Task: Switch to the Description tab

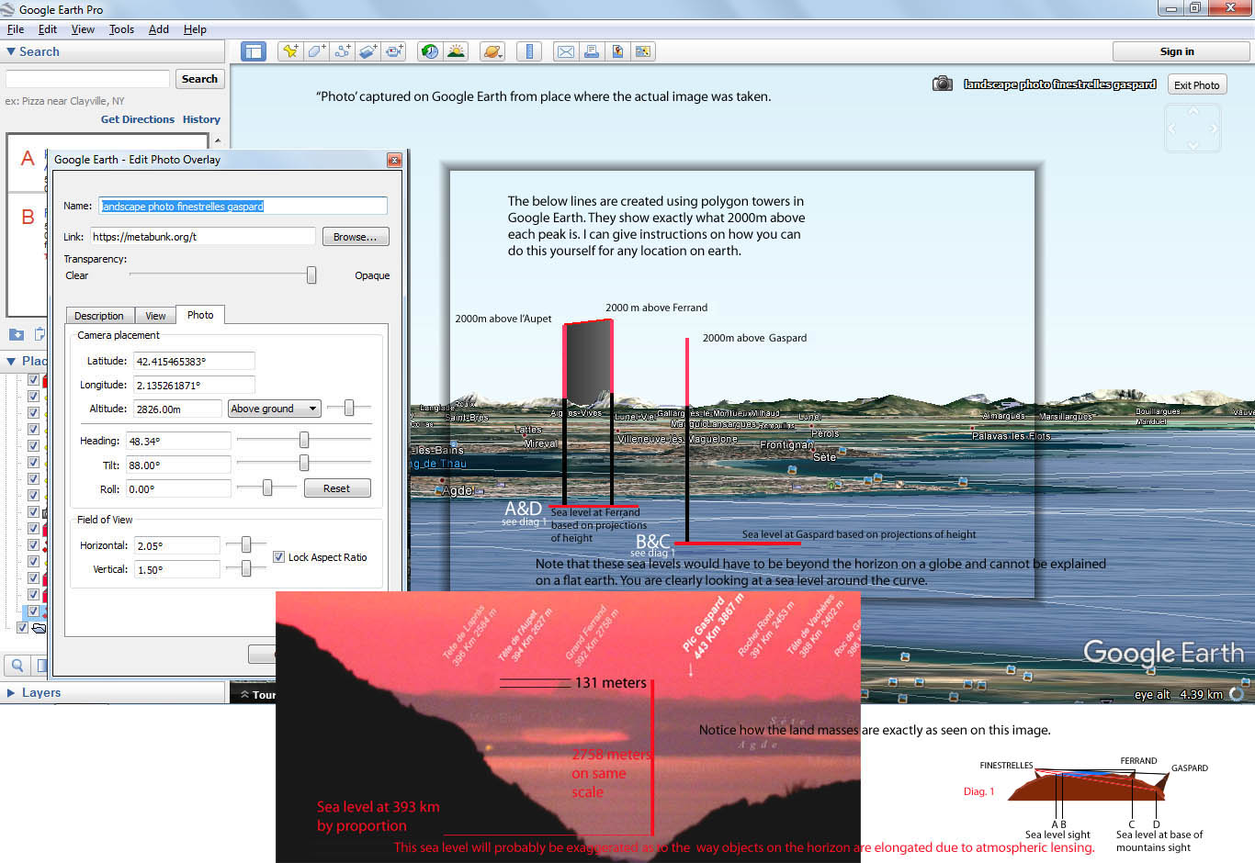Action: (x=99, y=316)
